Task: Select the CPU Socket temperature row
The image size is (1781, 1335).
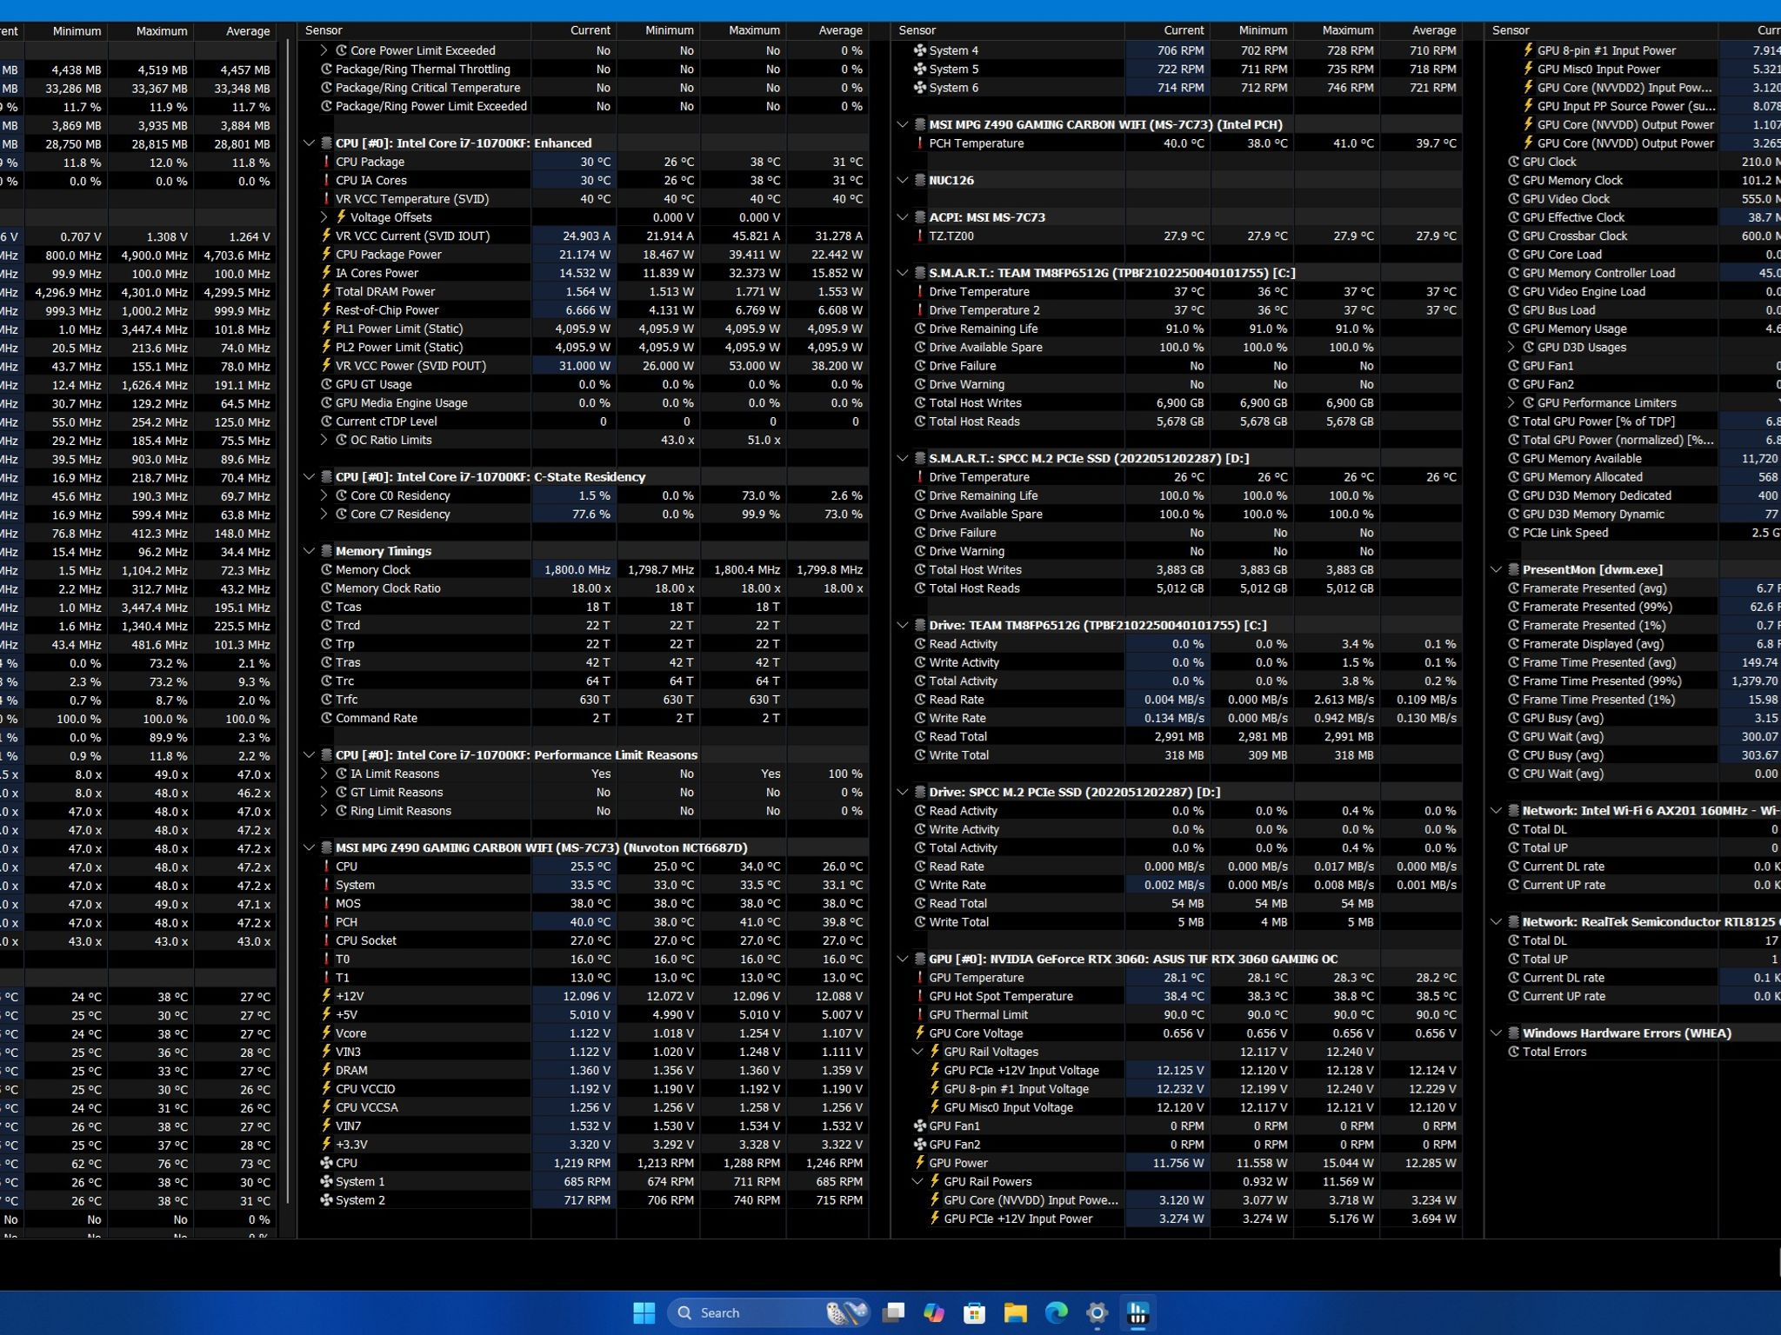Action: click(x=584, y=940)
